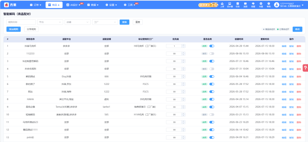Decrease priority for 112233 row
The width and height of the screenshot is (308, 142).
coord(184,55)
